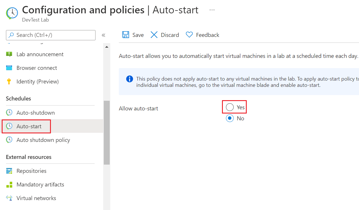
Task: Click the sidebar scrollbar thumb
Action: pyautogui.click(x=107, y=133)
